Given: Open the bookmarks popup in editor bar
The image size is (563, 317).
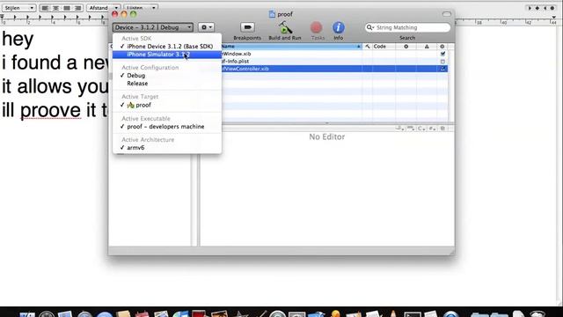Looking at the screenshot, I should (399, 129).
